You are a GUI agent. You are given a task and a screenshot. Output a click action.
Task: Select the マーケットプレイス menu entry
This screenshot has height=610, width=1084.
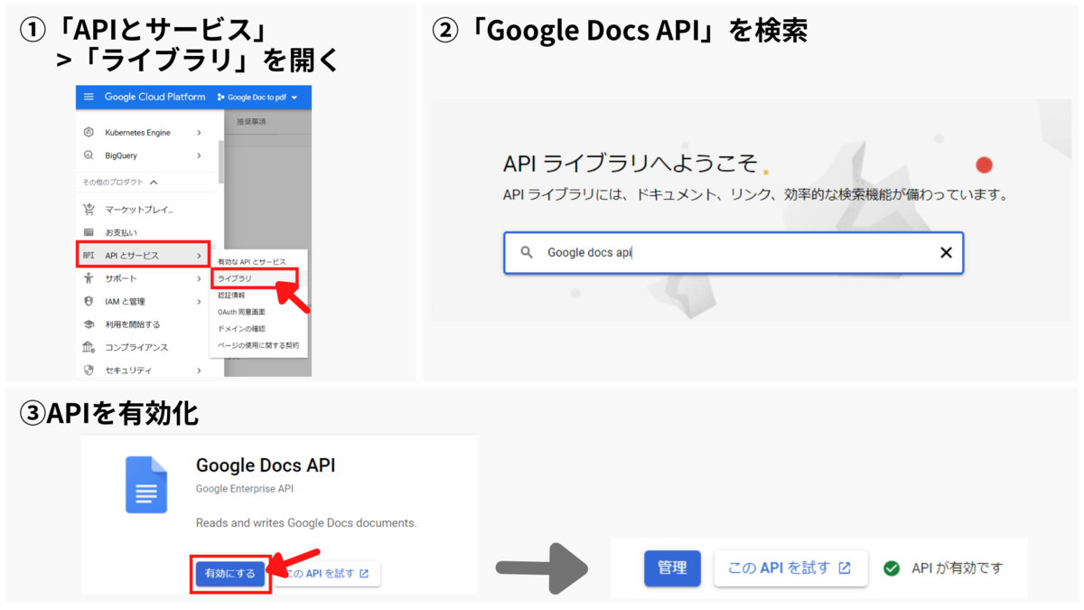[138, 210]
